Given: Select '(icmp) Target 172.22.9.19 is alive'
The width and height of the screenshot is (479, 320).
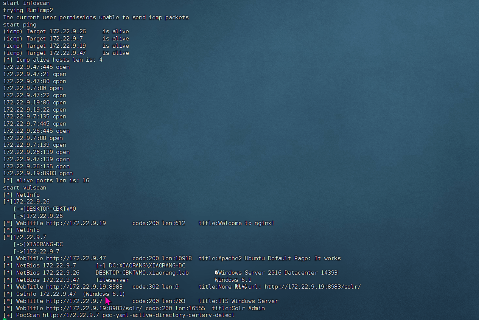Looking at the screenshot, I should 66,46.
